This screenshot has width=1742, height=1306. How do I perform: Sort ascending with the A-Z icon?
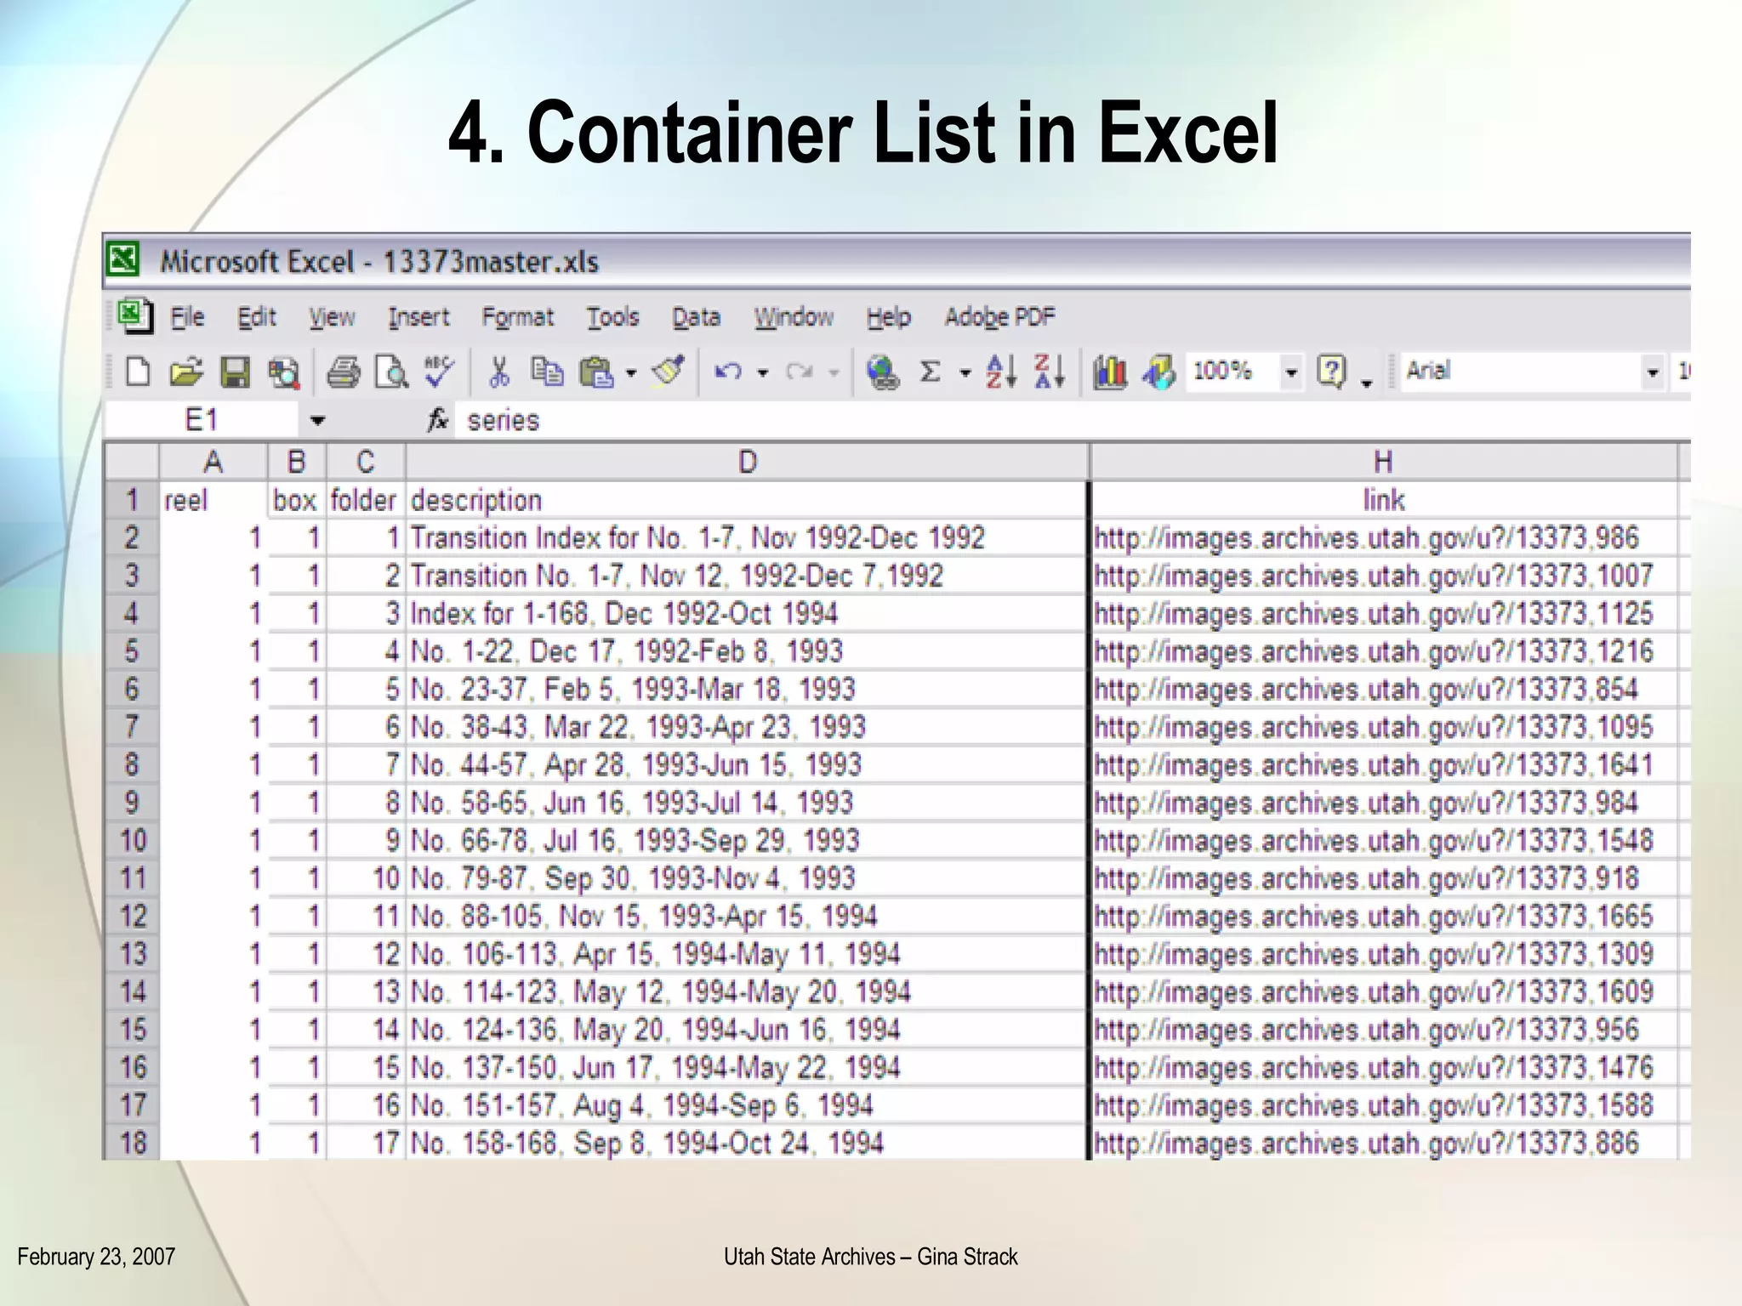[1001, 372]
